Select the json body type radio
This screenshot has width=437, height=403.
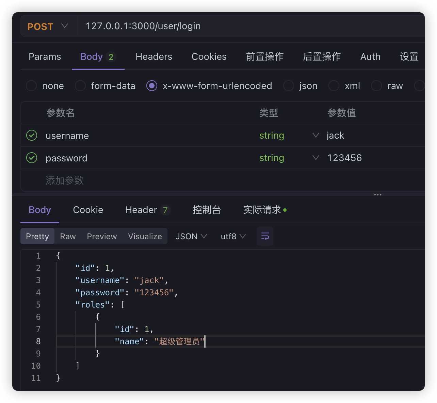pyautogui.click(x=289, y=86)
